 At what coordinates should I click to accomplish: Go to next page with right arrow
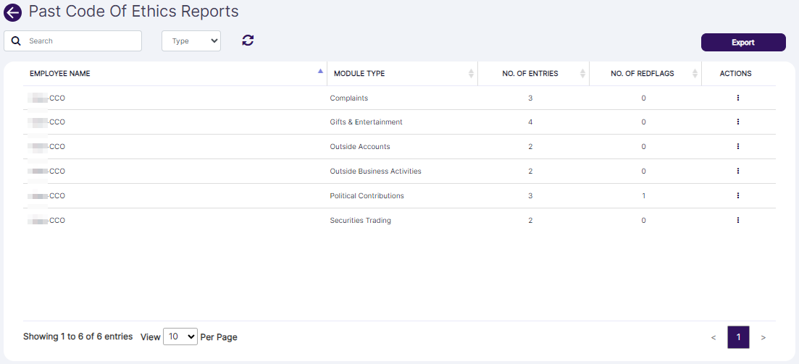pos(763,337)
